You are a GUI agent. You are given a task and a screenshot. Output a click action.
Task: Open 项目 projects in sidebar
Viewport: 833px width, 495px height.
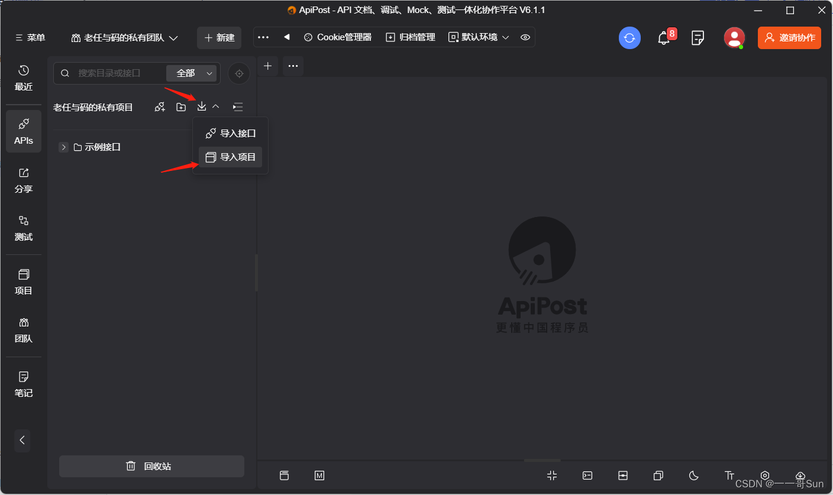click(x=24, y=282)
